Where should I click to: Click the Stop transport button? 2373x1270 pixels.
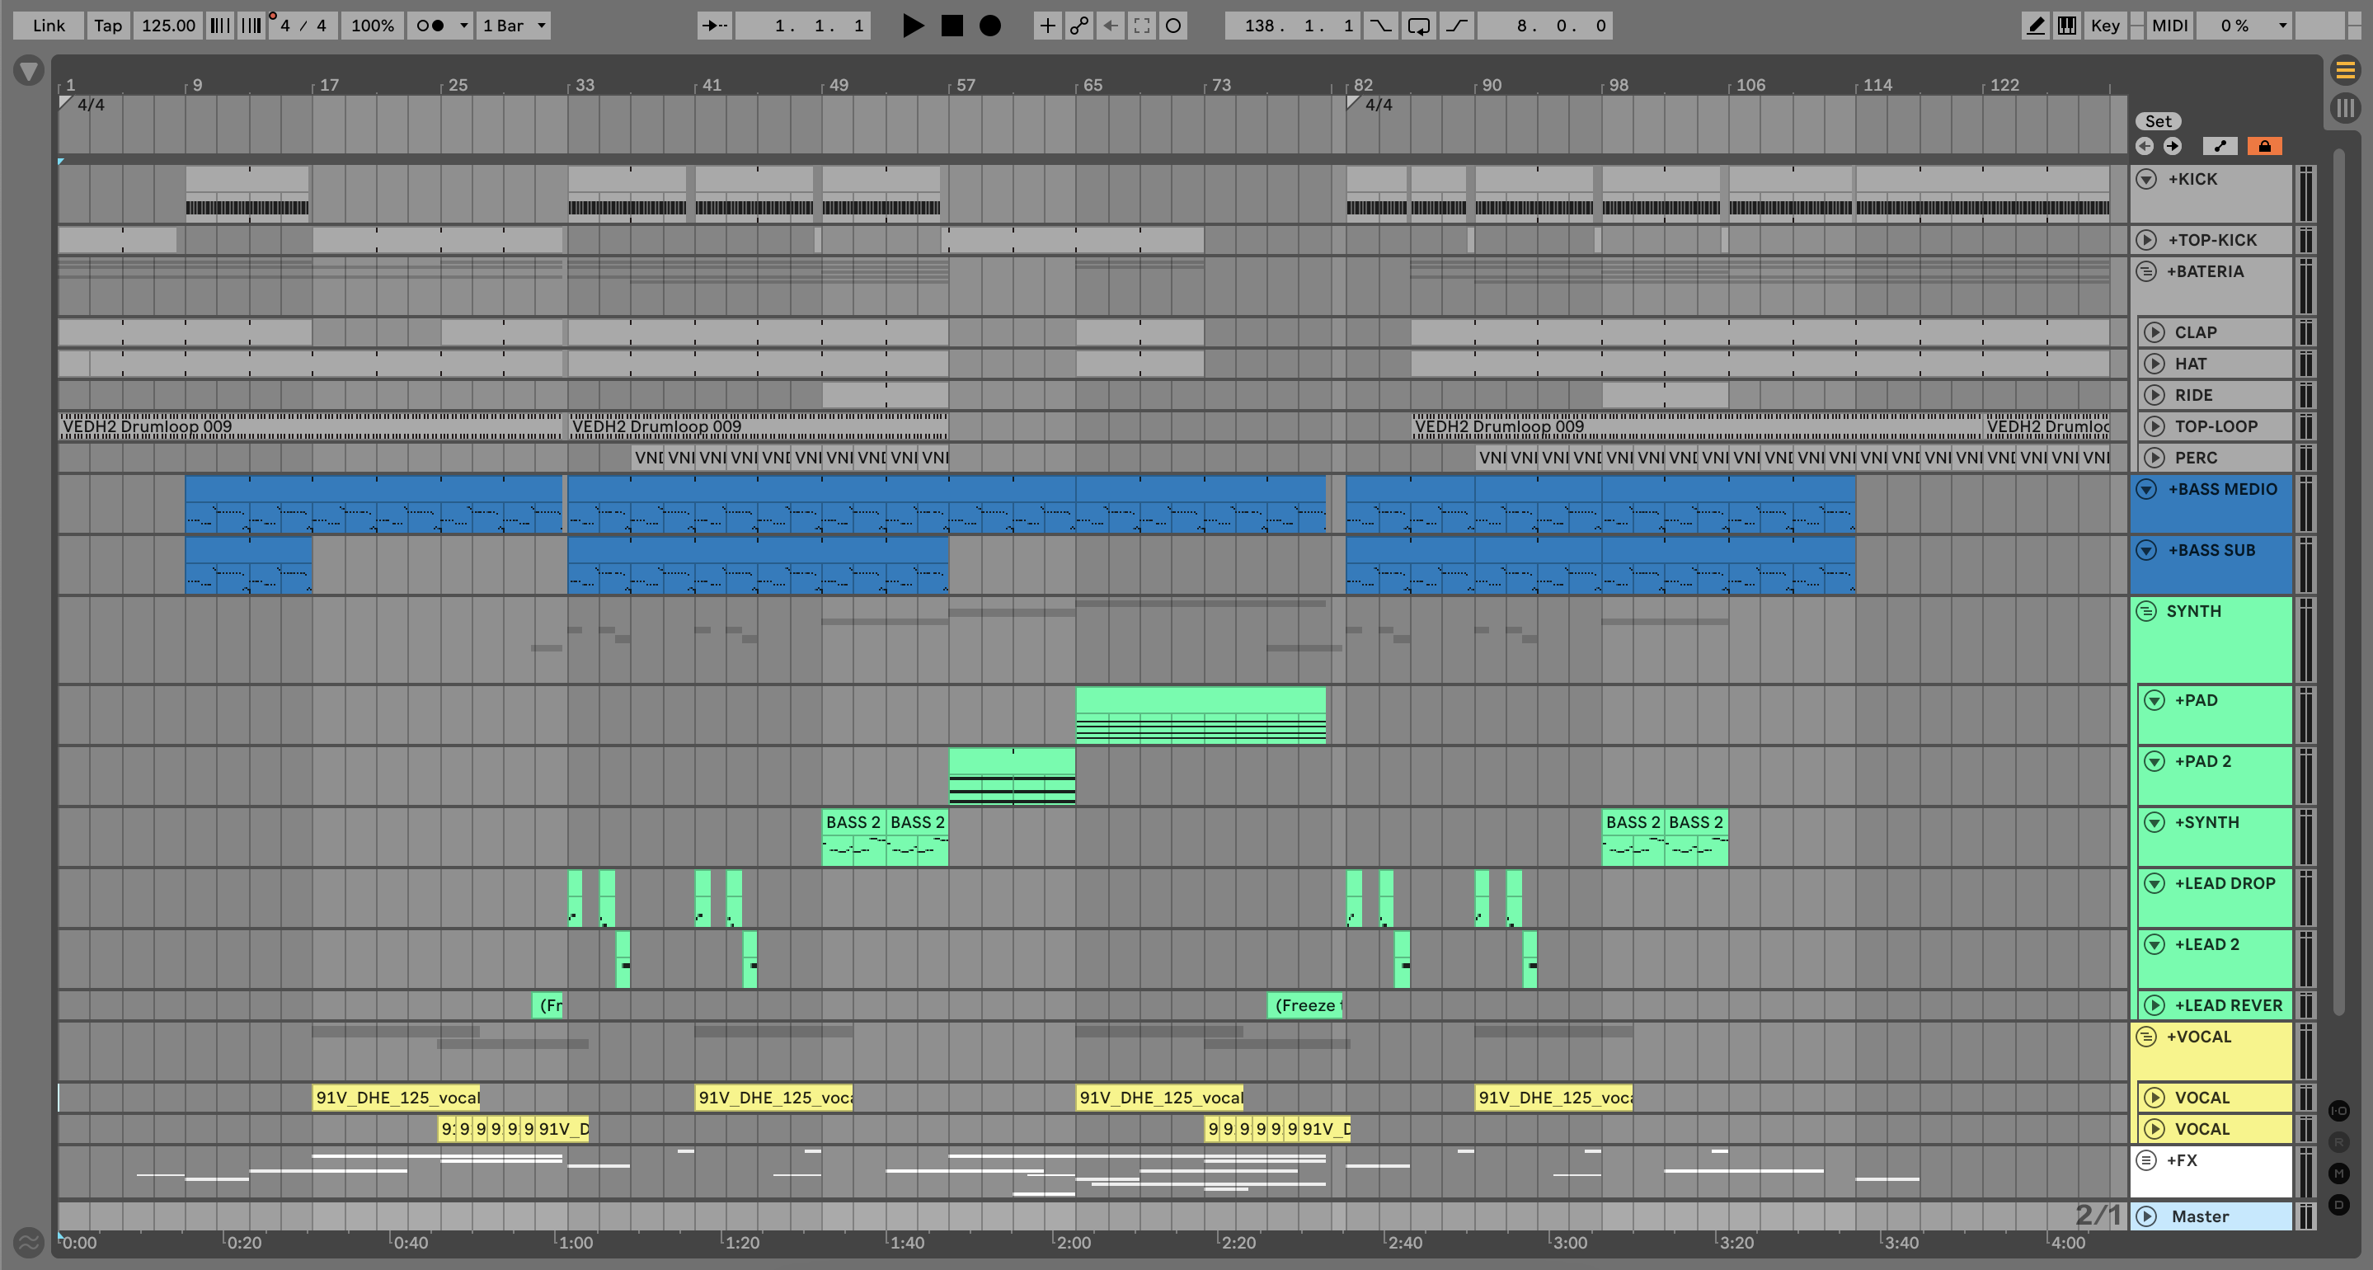click(952, 26)
